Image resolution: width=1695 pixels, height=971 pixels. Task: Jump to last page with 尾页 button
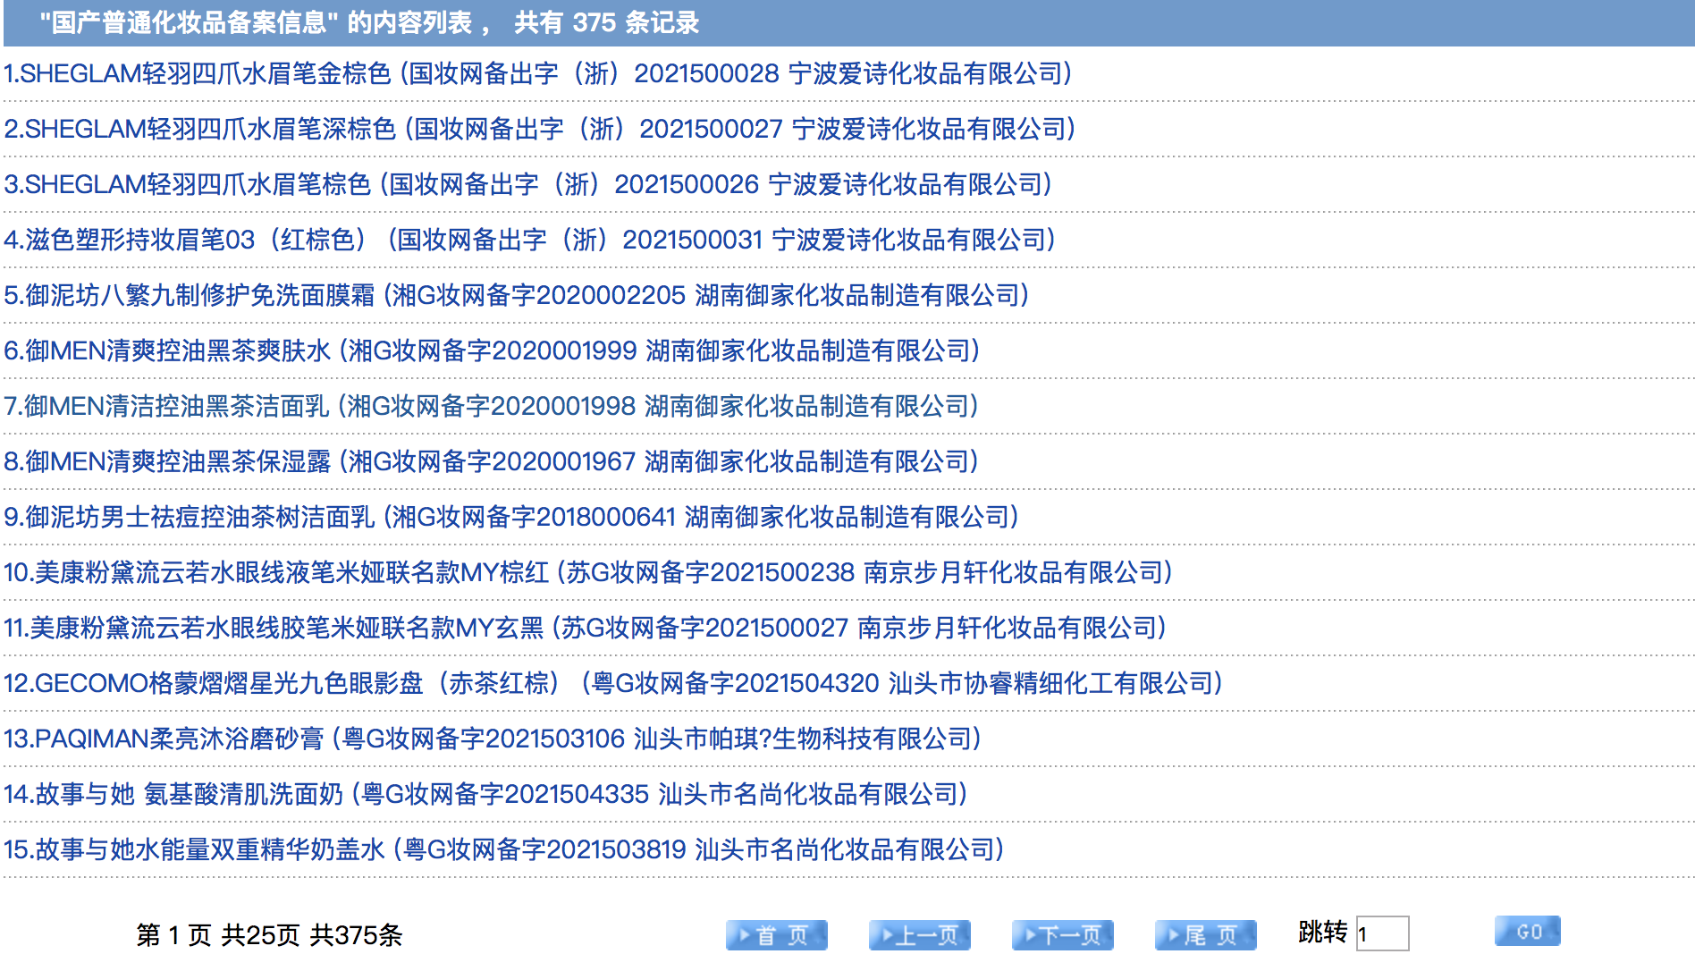[x=1206, y=935]
